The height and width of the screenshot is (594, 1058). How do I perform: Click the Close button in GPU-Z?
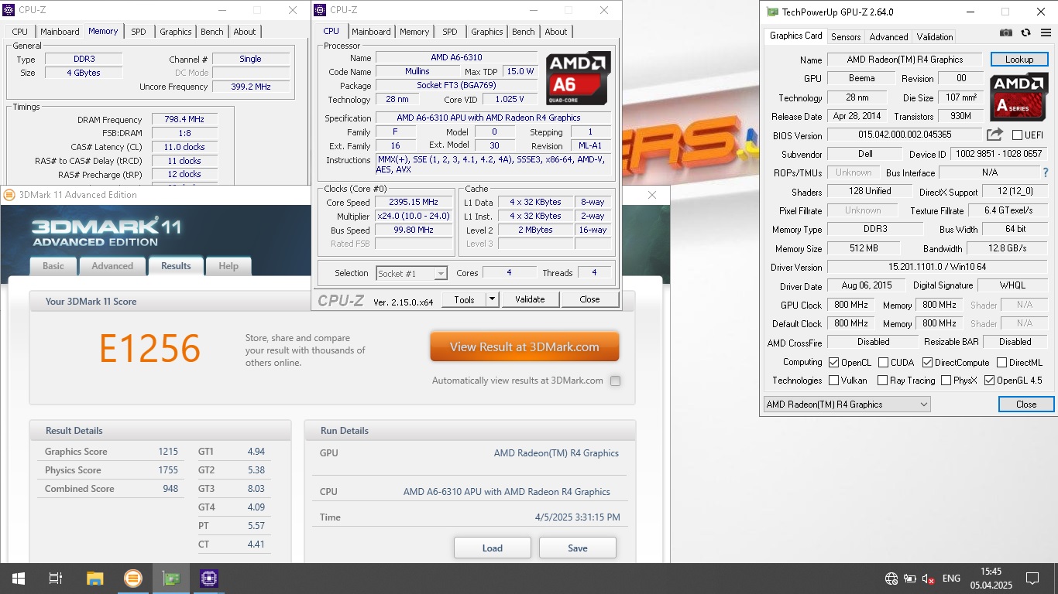(x=1026, y=404)
